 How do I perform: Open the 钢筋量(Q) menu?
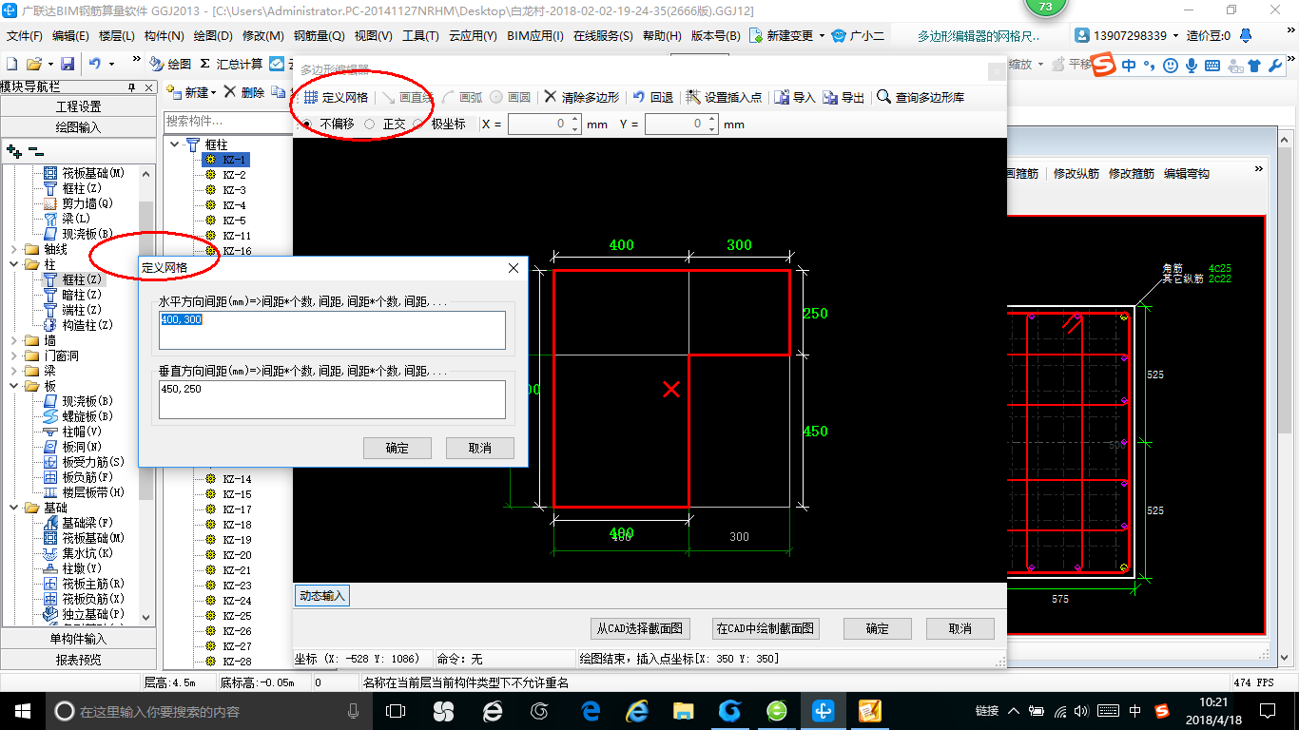pyautogui.click(x=319, y=36)
